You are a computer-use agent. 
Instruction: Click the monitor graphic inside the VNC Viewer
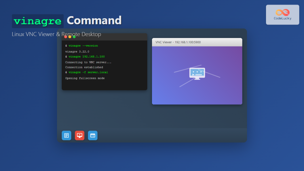coord(197,73)
